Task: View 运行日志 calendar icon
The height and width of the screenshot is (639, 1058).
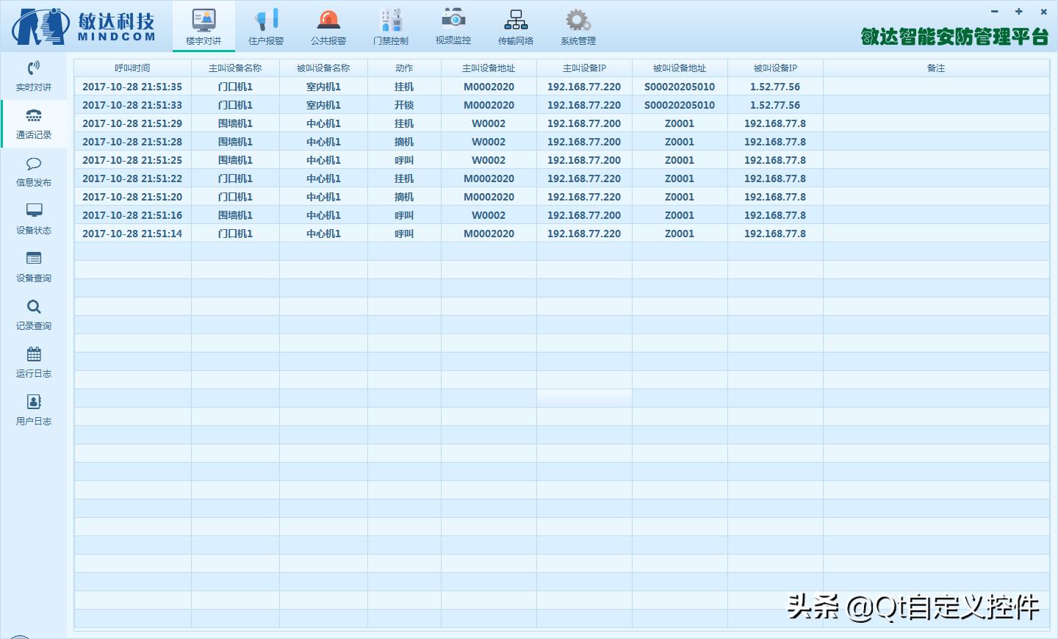Action: point(33,362)
